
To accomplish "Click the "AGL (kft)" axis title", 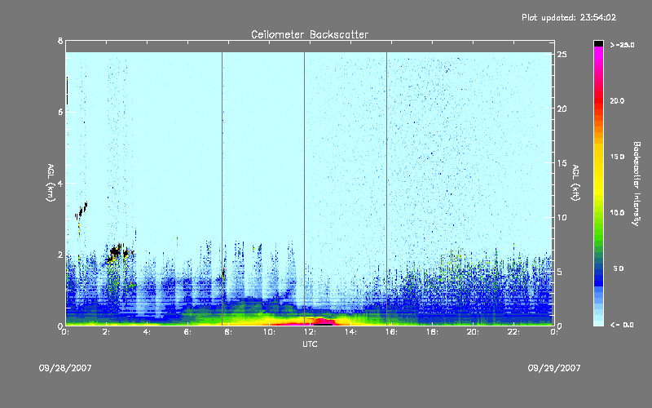I will pyautogui.click(x=575, y=183).
